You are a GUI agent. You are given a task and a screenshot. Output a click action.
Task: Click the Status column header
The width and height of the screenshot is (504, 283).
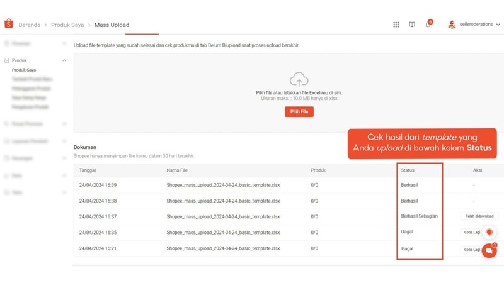(408, 170)
